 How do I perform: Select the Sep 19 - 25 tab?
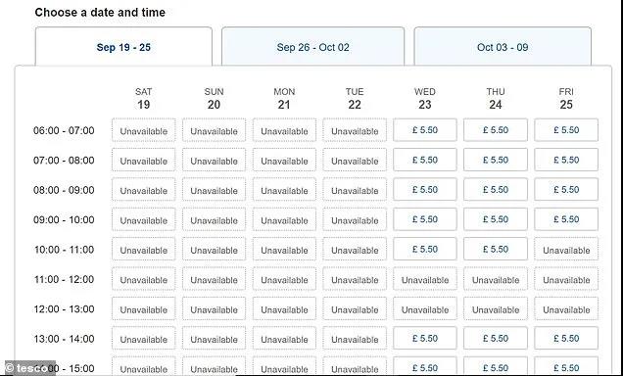coord(123,46)
